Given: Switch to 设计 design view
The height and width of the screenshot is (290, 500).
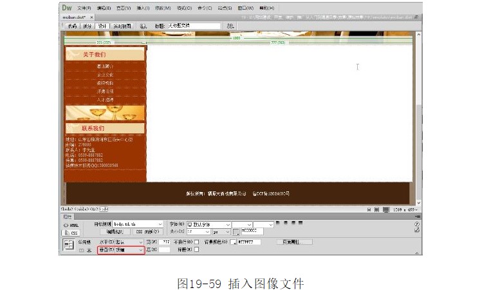Looking at the screenshot, I should click(x=103, y=26).
